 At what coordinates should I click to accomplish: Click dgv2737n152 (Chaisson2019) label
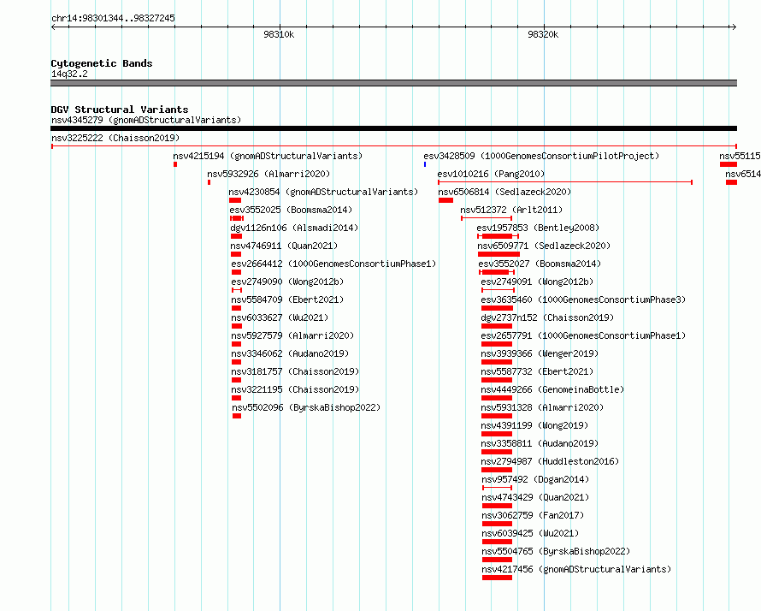(547, 317)
